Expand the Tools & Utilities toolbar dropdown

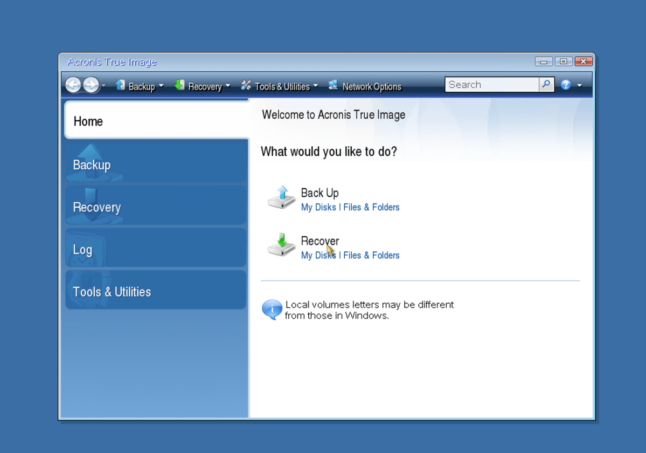[316, 86]
